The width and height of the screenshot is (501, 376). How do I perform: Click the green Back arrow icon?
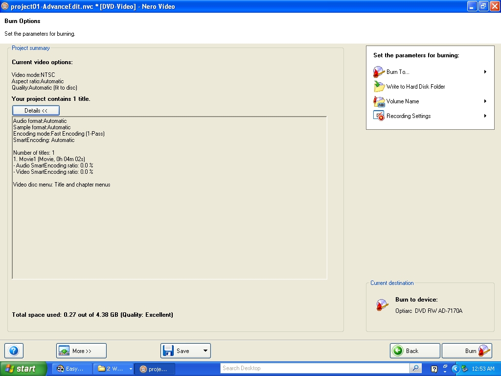coord(398,351)
